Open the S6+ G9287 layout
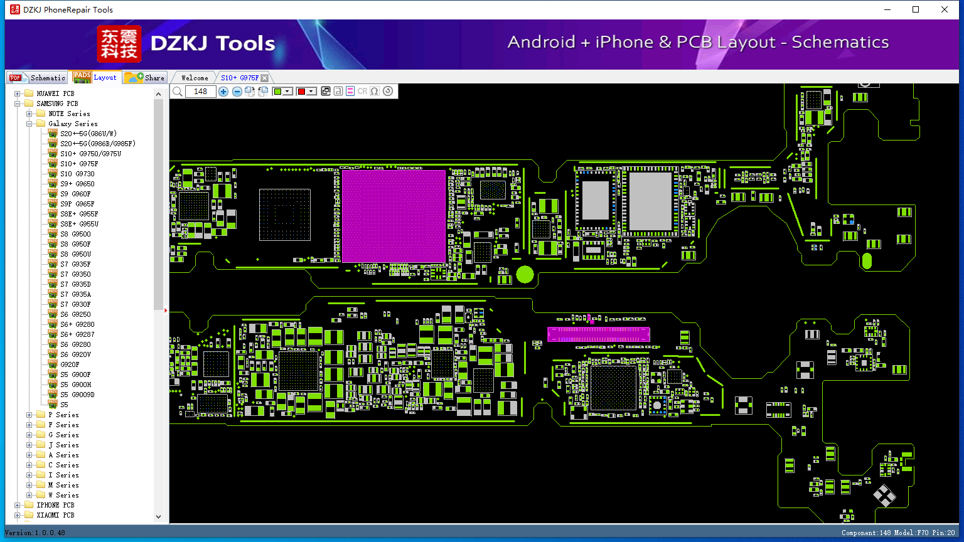Viewport: 964px width, 542px height. tap(77, 334)
